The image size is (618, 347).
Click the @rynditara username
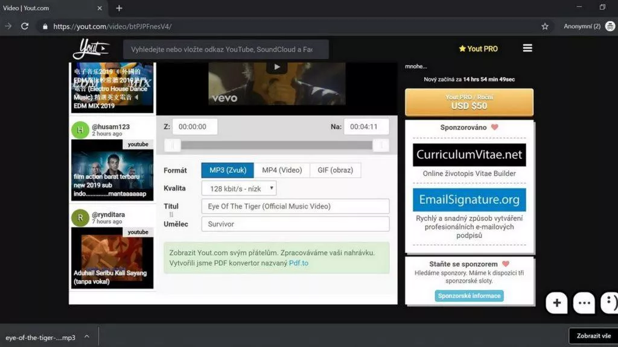coord(109,214)
